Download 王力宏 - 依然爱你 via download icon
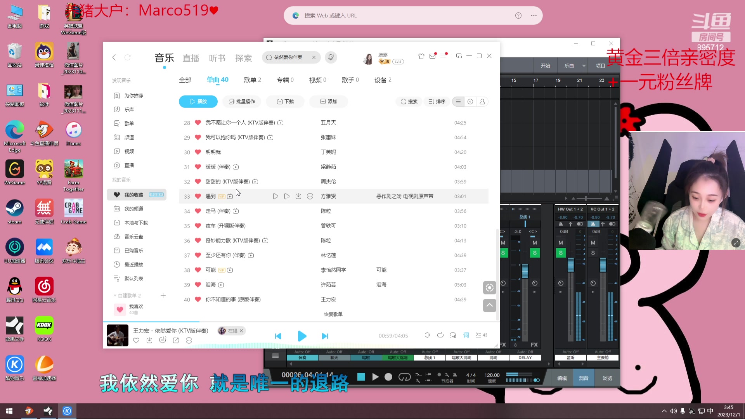The image size is (745, 419). coord(149,340)
